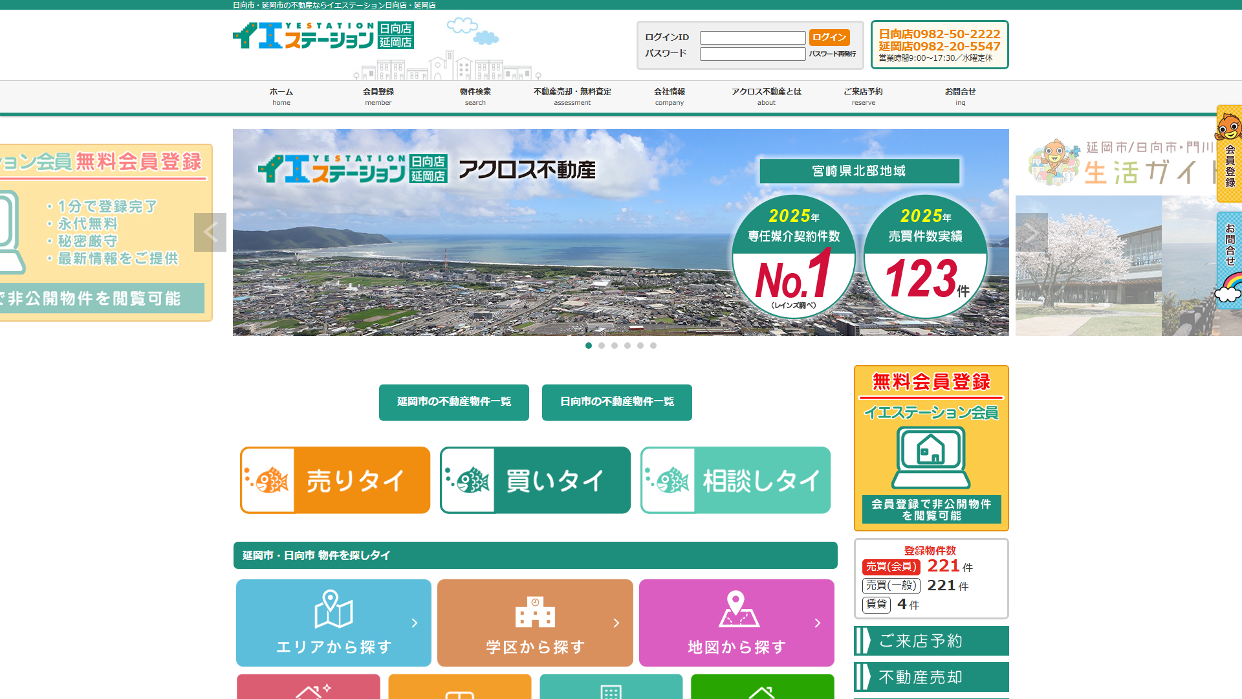Click the orange 売りタイ fish button
1242x699 pixels.
coord(335,480)
